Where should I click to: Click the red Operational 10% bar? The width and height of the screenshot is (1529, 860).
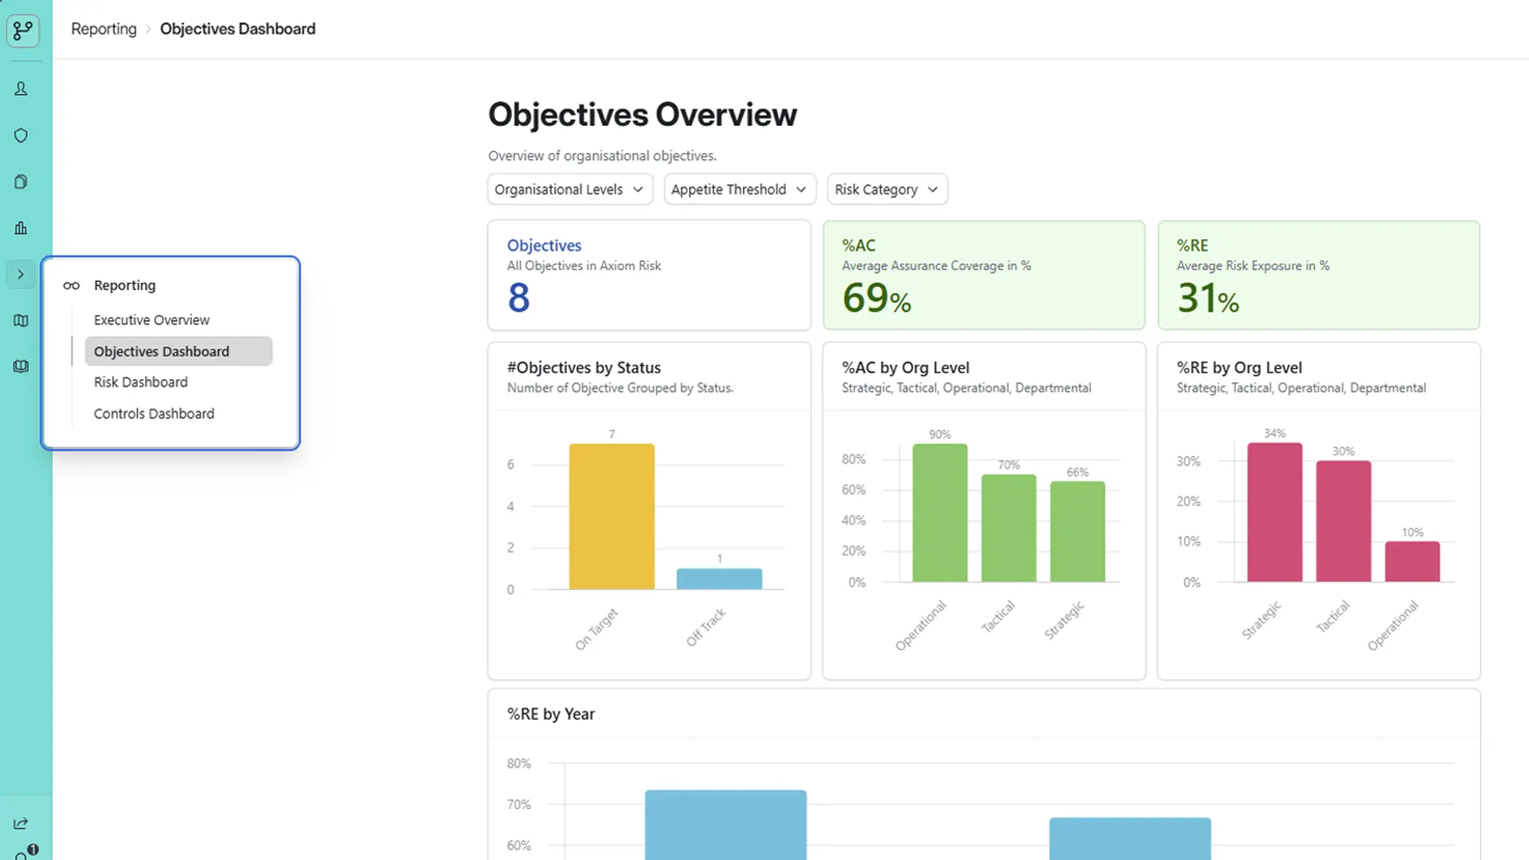tap(1412, 562)
